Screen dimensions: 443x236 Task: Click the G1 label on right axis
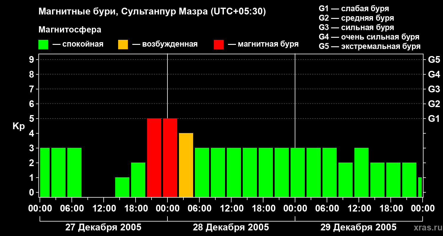click(x=434, y=119)
